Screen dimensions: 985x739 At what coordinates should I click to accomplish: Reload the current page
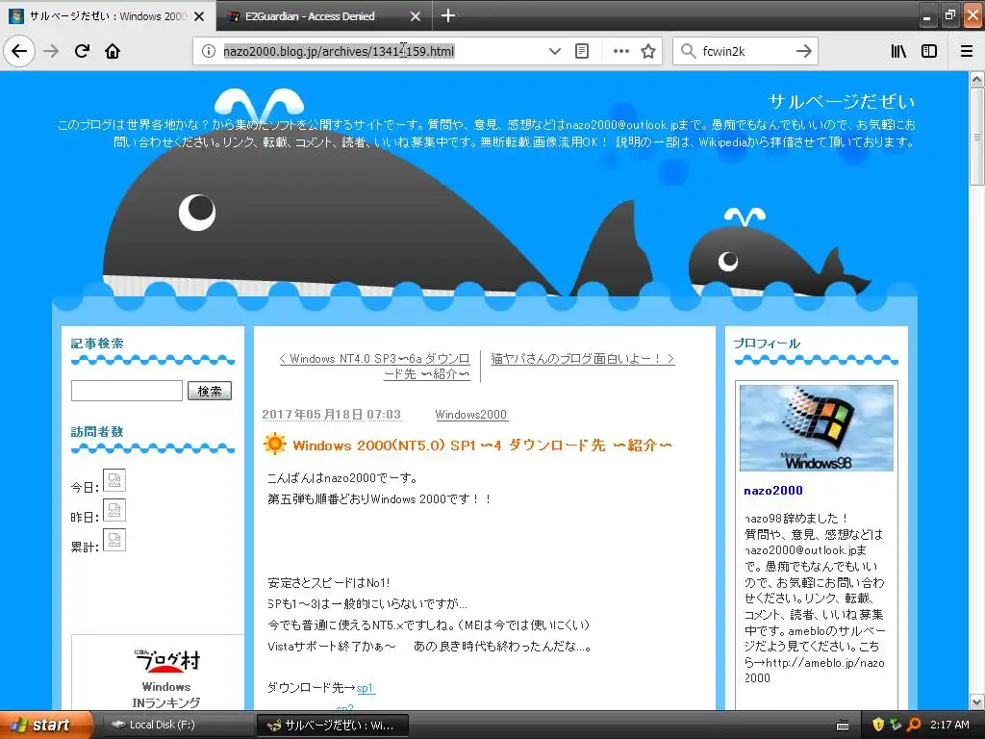[82, 51]
